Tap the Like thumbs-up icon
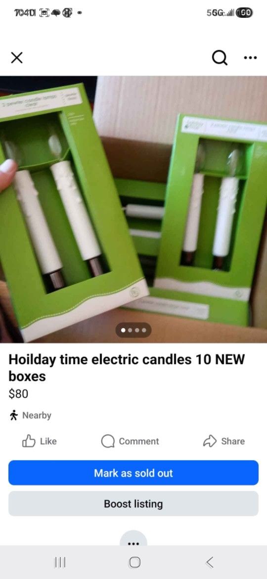The image size is (267, 579). click(x=28, y=441)
